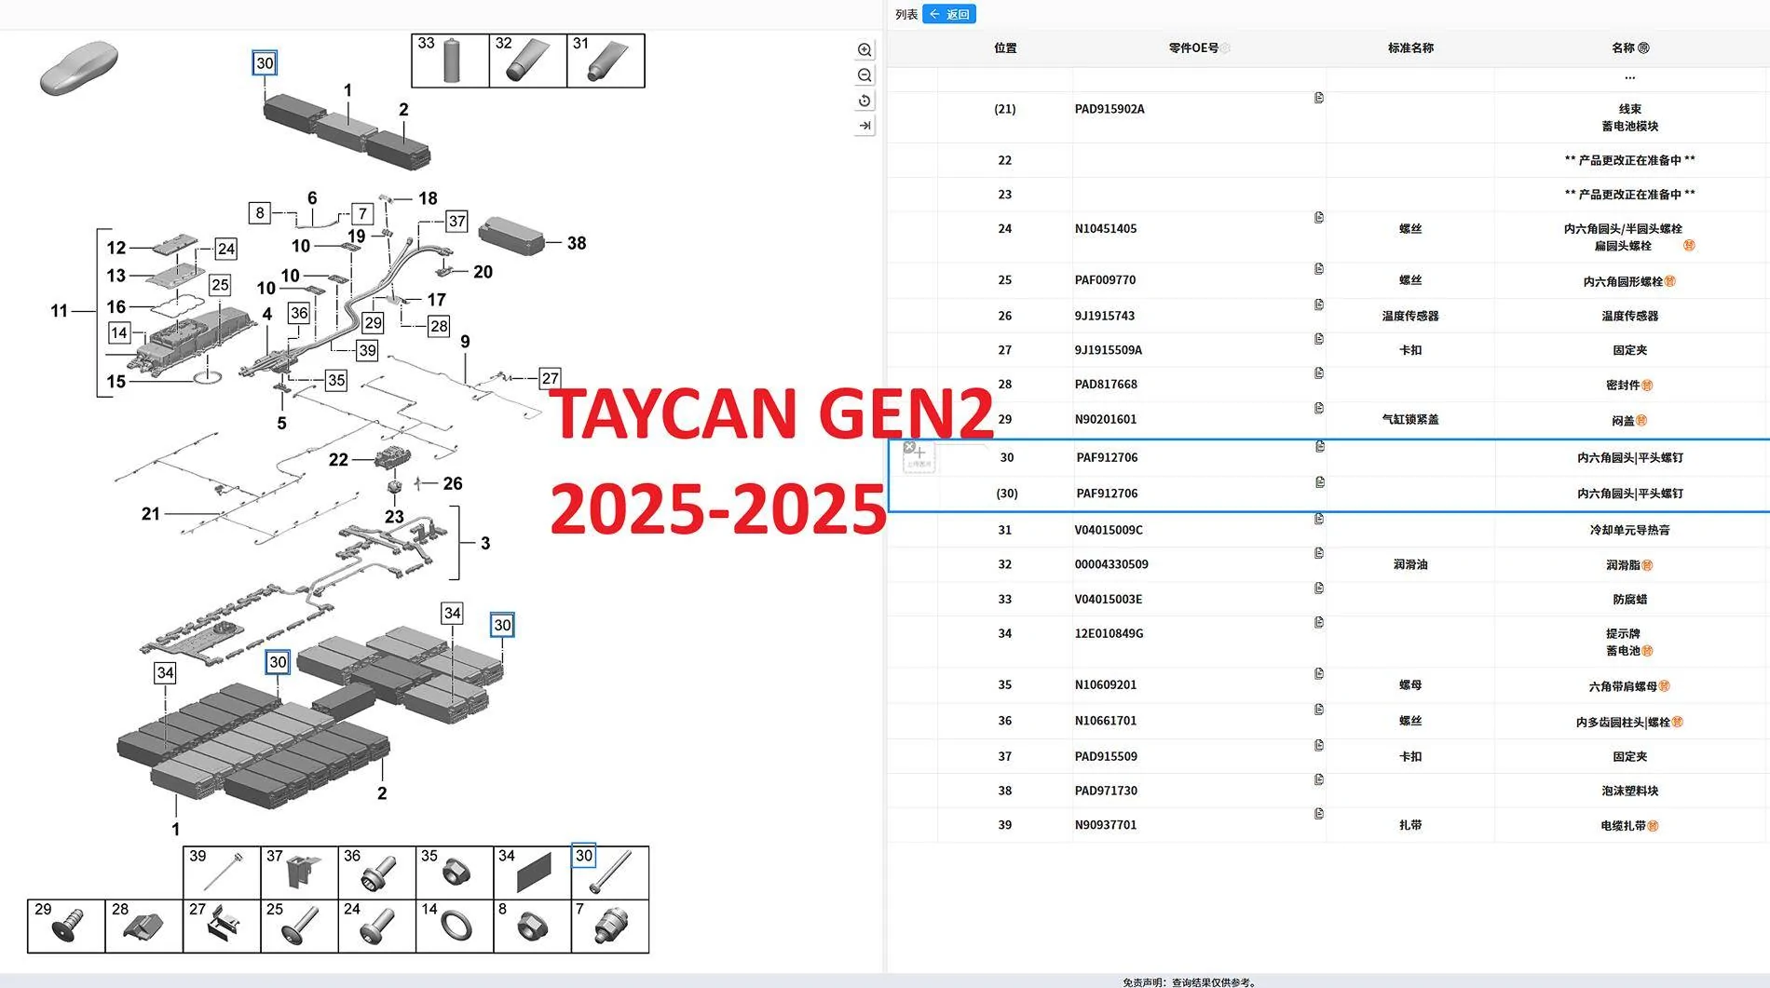This screenshot has height=988, width=1770.
Task: Remove the uploaded image with the x icon
Action: [909, 447]
